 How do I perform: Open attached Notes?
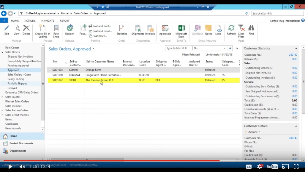tap(208, 30)
